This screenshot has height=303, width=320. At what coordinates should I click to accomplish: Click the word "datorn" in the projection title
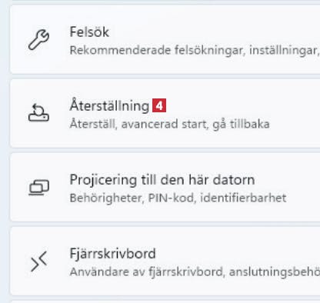click(234, 180)
